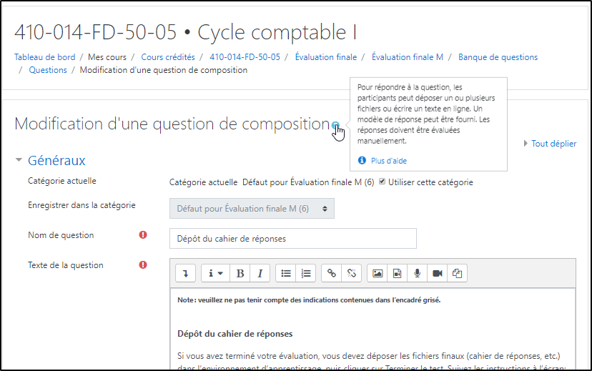Open the 'Enregistrer dans la catégorie' dropdown
The height and width of the screenshot is (371, 592).
[251, 209]
